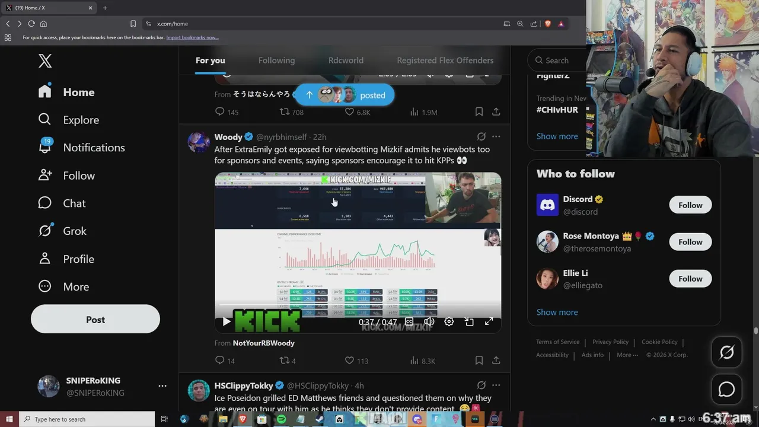Viewport: 759px width, 427px height.
Task: Switch to the Following tab
Action: click(276, 60)
